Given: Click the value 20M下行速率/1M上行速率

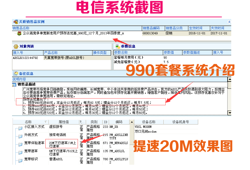Looking at the screenshot, I should 62,145.
